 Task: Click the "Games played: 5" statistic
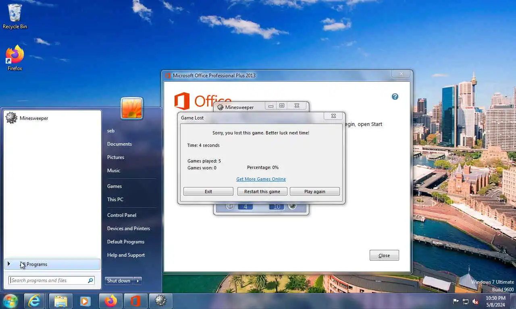click(x=204, y=161)
